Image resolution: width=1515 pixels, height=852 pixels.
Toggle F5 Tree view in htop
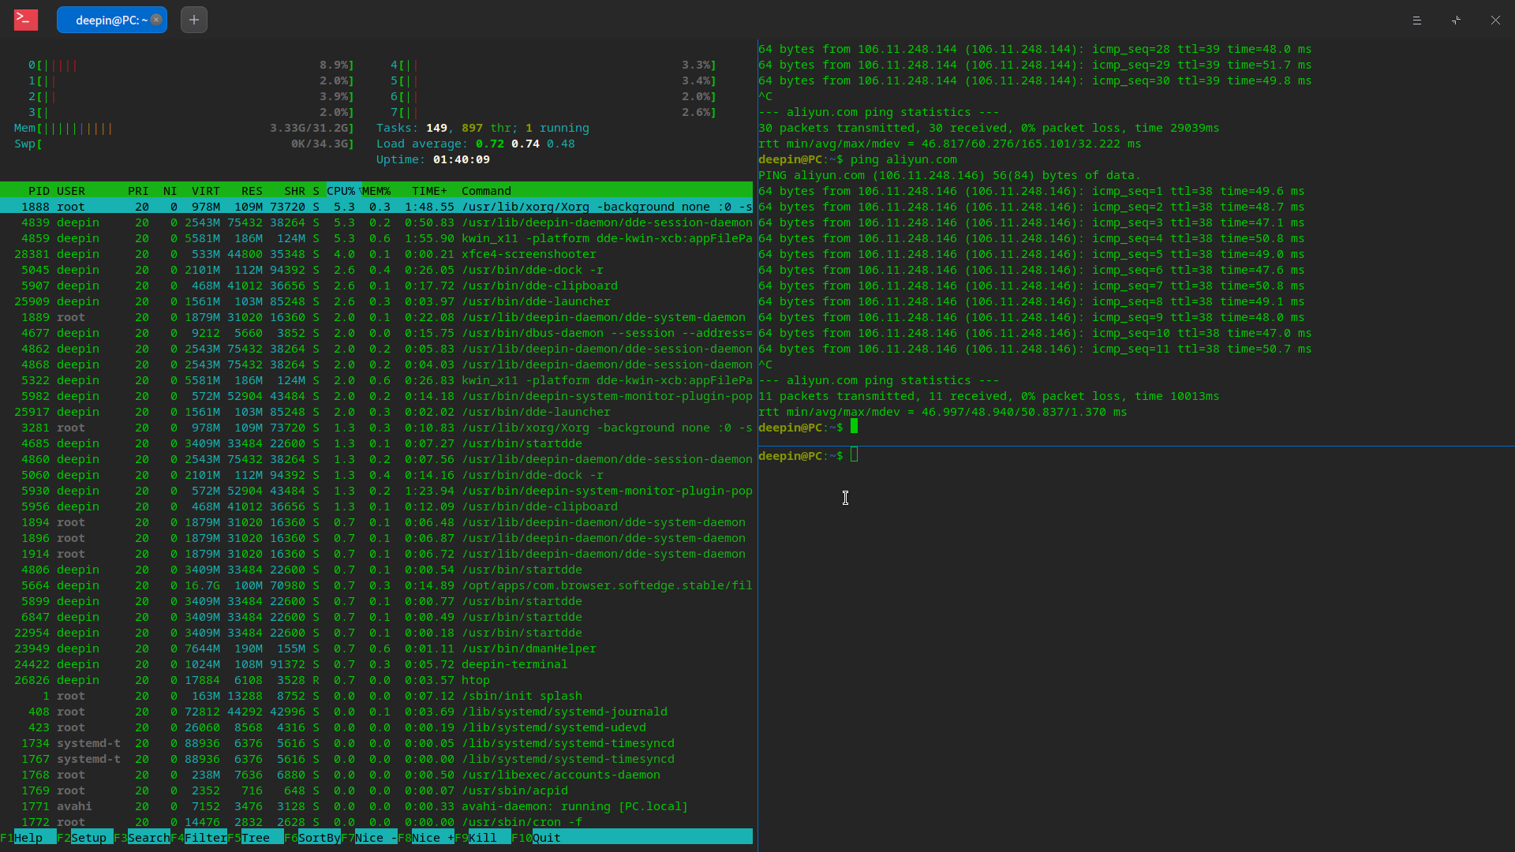(x=256, y=838)
